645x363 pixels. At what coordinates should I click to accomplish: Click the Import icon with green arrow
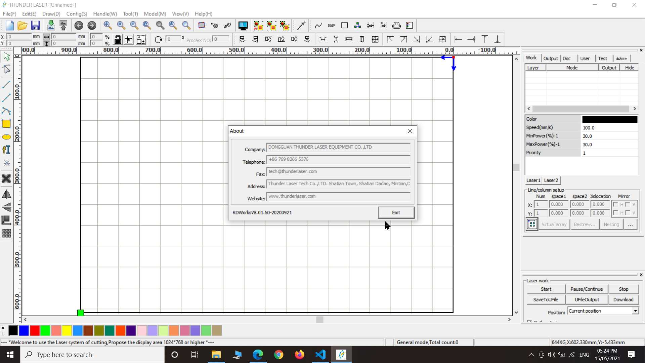51,26
